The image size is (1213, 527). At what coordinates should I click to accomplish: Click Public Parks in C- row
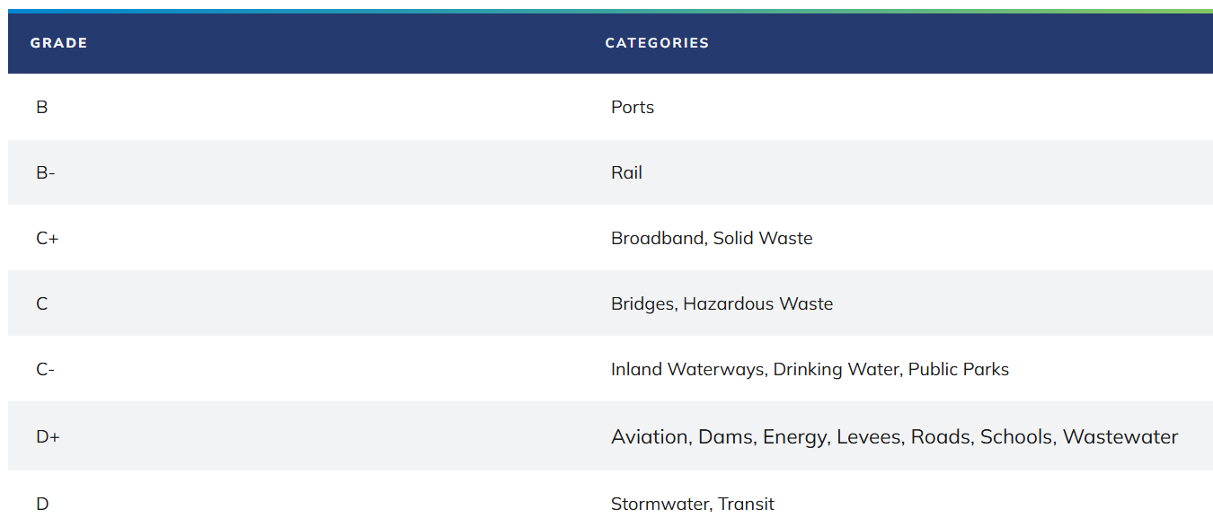point(959,369)
